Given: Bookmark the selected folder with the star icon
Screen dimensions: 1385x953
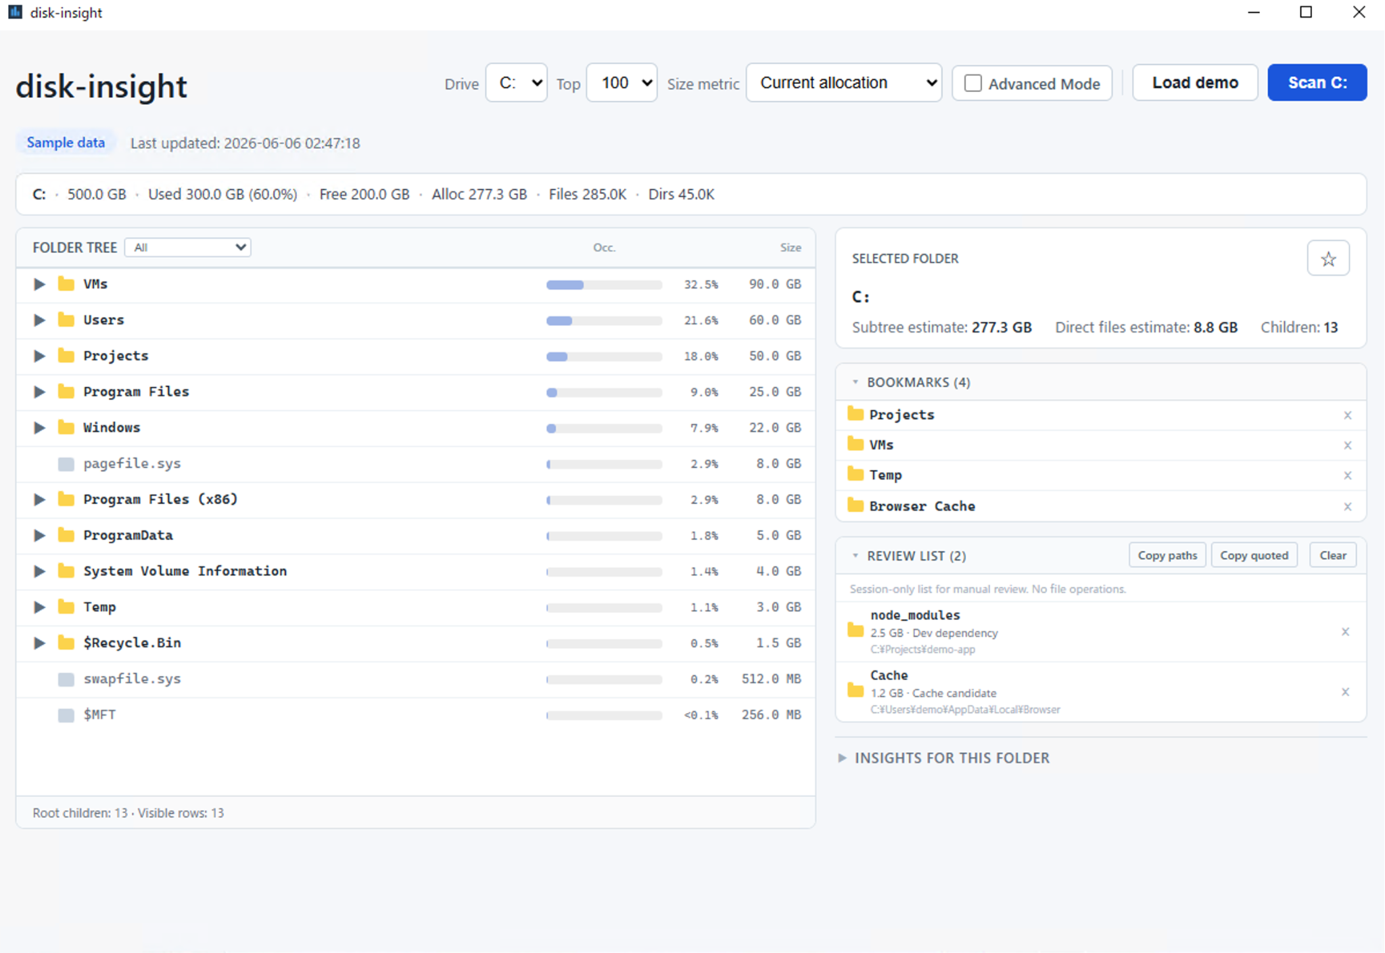Looking at the screenshot, I should click(x=1328, y=258).
